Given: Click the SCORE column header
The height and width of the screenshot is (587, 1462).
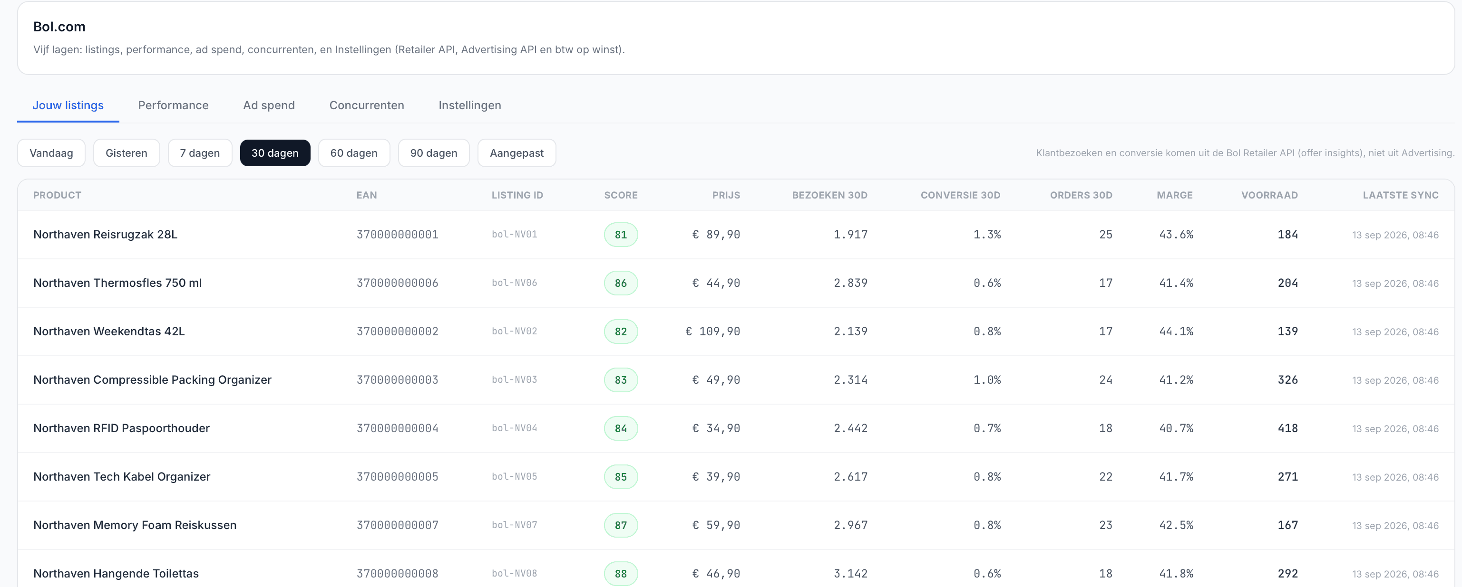Looking at the screenshot, I should coord(621,195).
